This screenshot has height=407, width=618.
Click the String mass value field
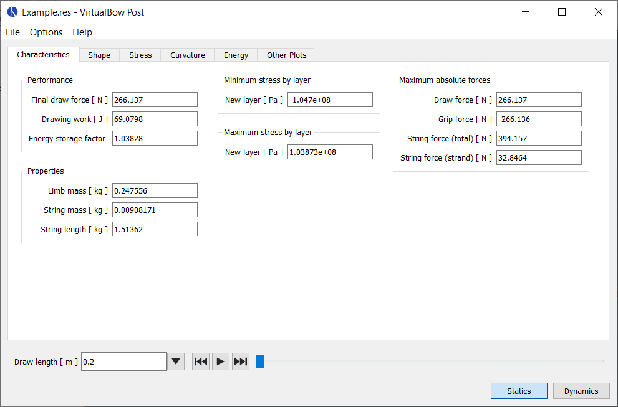[155, 210]
